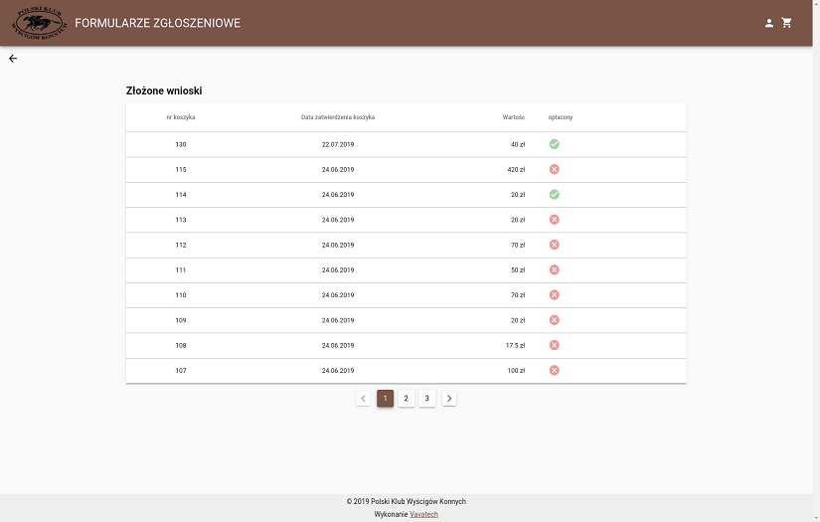Click the 50 zł value cell

coord(518,269)
